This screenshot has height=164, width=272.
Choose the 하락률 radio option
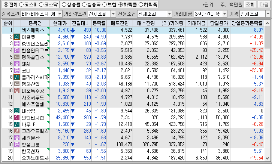coord(121,5)
